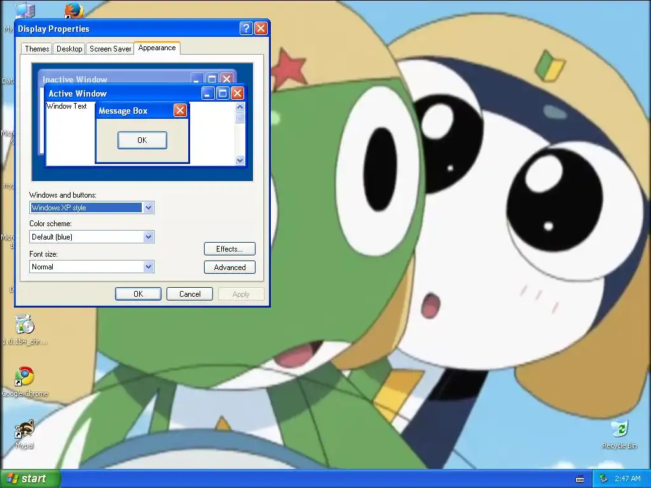651x488 pixels.
Task: Cancel the Display Properties dialog
Action: [x=189, y=294]
